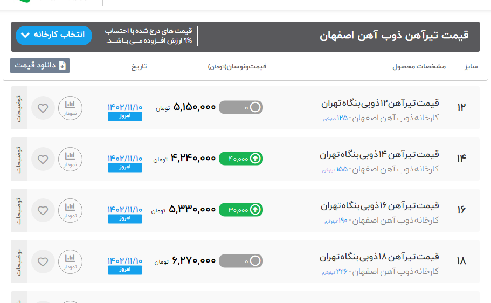Open chart icon for size 12 beam
This screenshot has height=303, width=491.
(x=70, y=108)
